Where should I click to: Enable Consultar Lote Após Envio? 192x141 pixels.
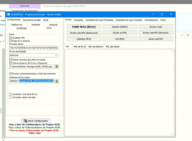11,94
